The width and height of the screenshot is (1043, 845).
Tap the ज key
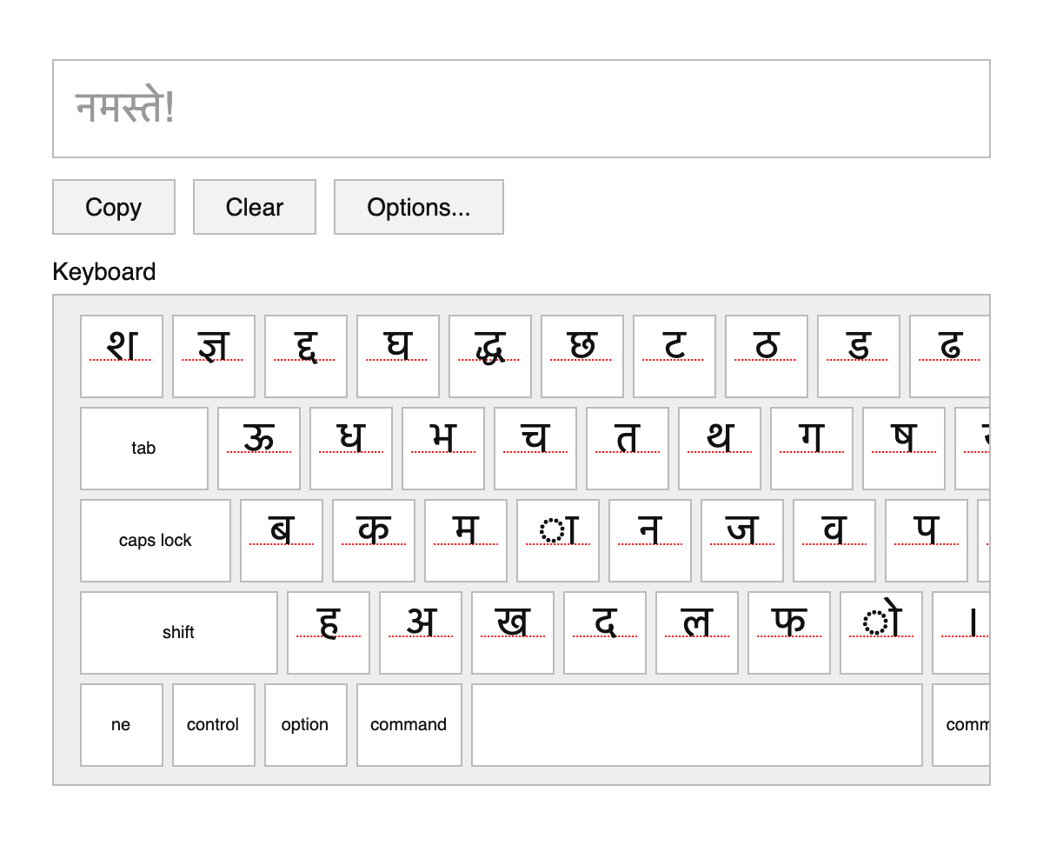(742, 541)
